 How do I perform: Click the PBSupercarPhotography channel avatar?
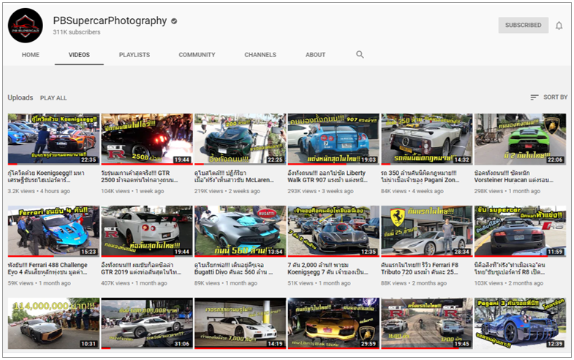[26, 26]
